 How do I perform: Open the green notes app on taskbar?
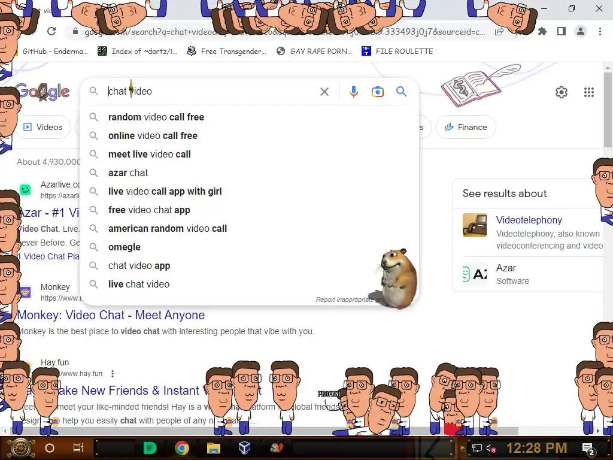150,448
